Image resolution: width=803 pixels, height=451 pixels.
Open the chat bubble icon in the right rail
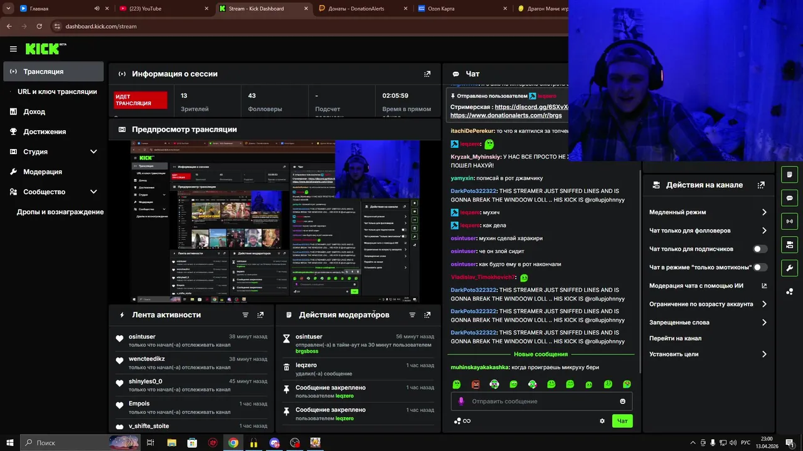pos(789,198)
